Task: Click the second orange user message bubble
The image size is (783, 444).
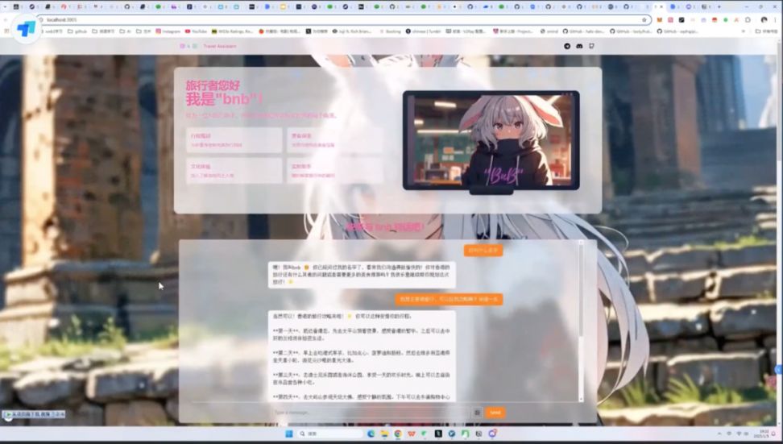Action: coord(449,299)
